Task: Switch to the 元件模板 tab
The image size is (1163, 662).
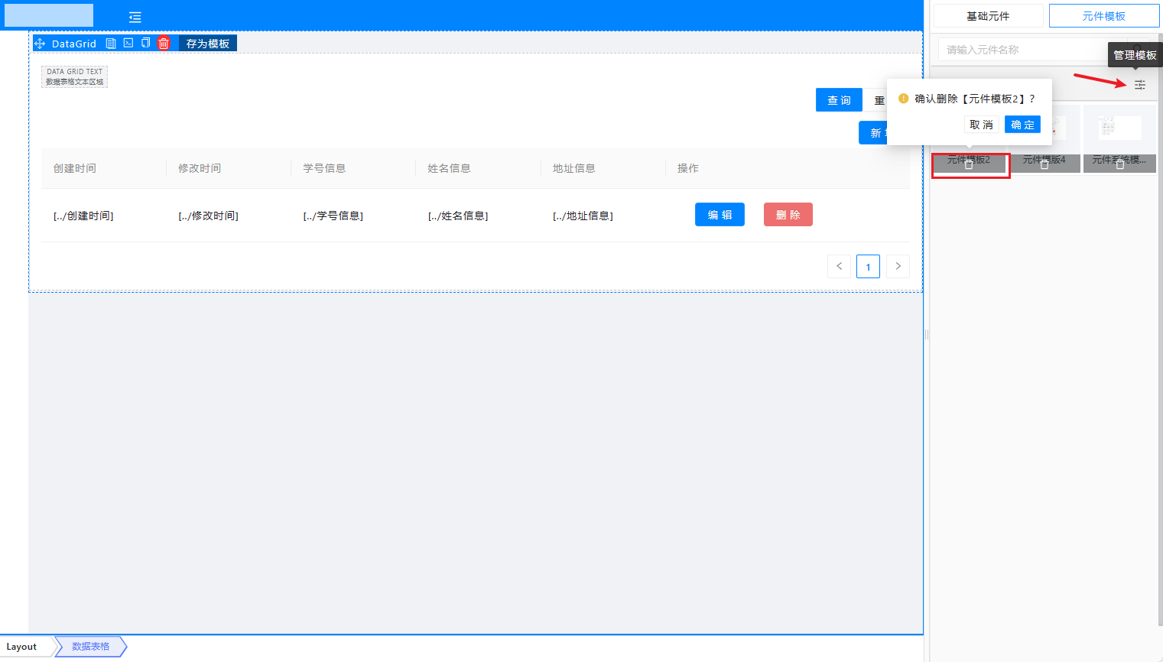Action: [1103, 16]
